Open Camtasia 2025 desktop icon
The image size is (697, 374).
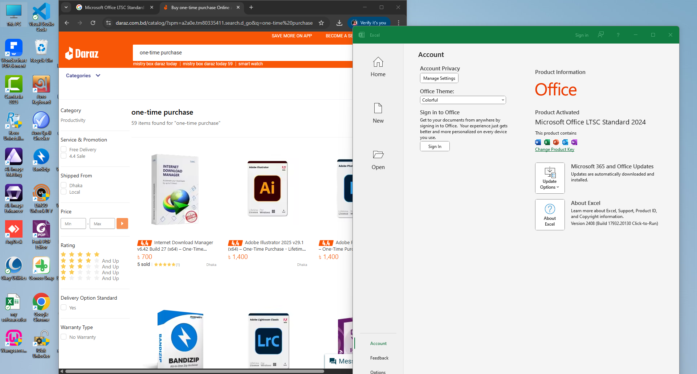14,90
